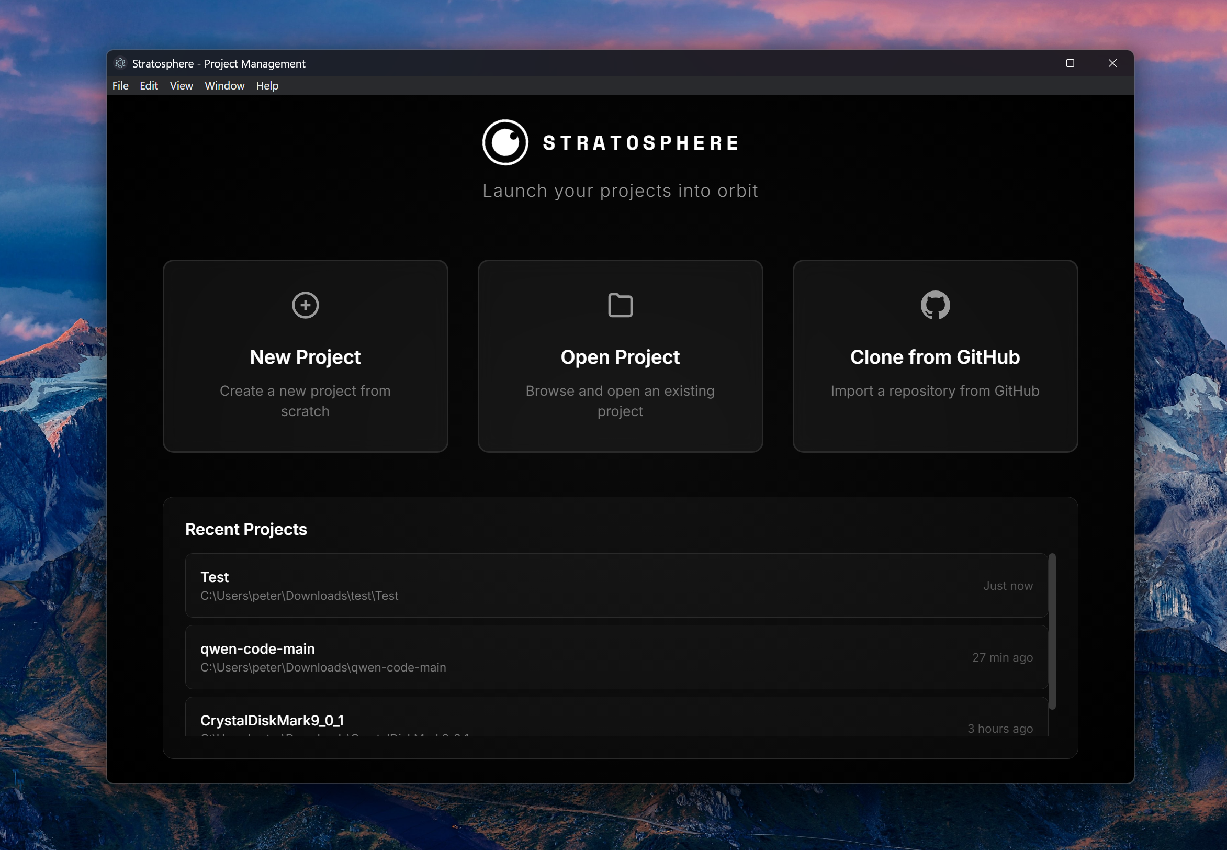
Task: Click the title bar app icon
Action: 120,63
